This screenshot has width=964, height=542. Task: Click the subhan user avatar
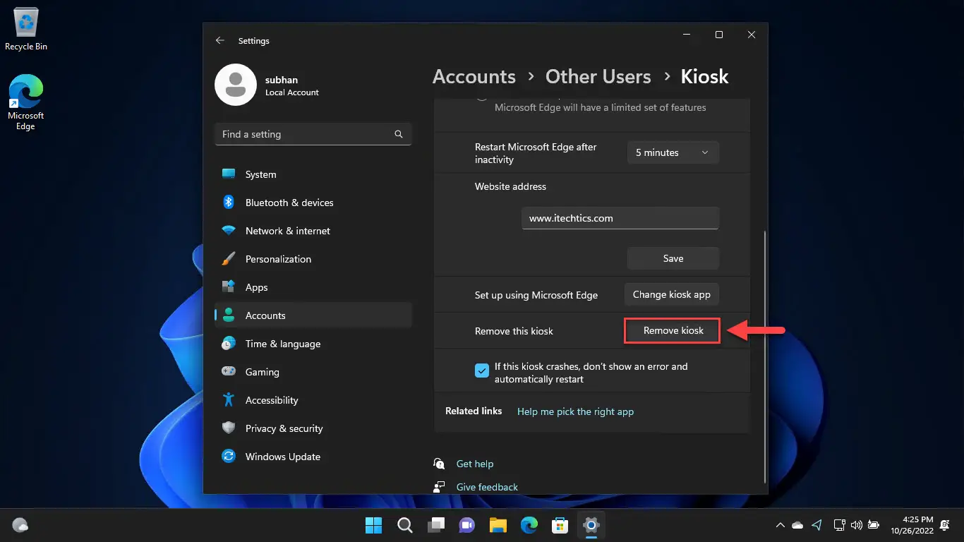pos(236,85)
